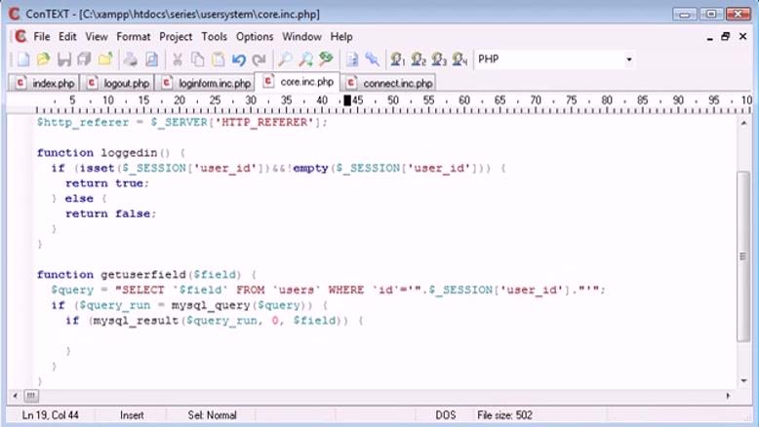Open the Help menu

(x=341, y=37)
